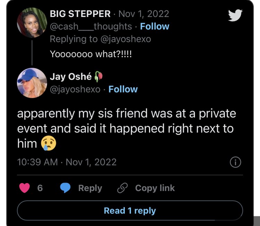Like the tweet with the heart icon
This screenshot has height=226, width=260.
pyautogui.click(x=25, y=188)
